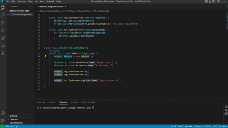
Task: Click line number 62 in gutter
Action: coord(39,71)
